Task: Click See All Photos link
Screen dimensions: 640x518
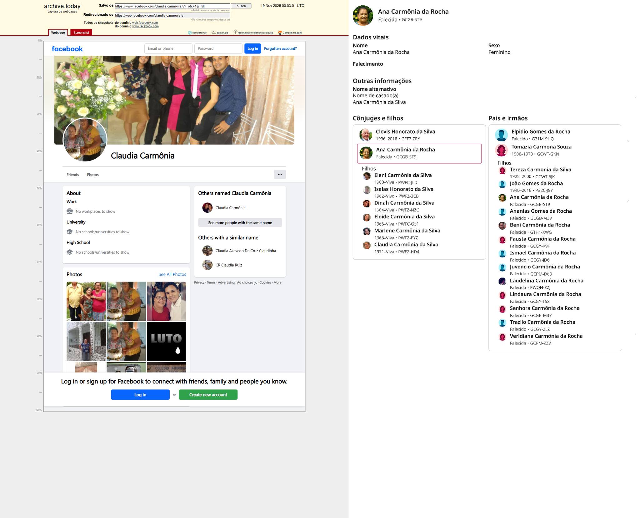Action: [x=172, y=274]
